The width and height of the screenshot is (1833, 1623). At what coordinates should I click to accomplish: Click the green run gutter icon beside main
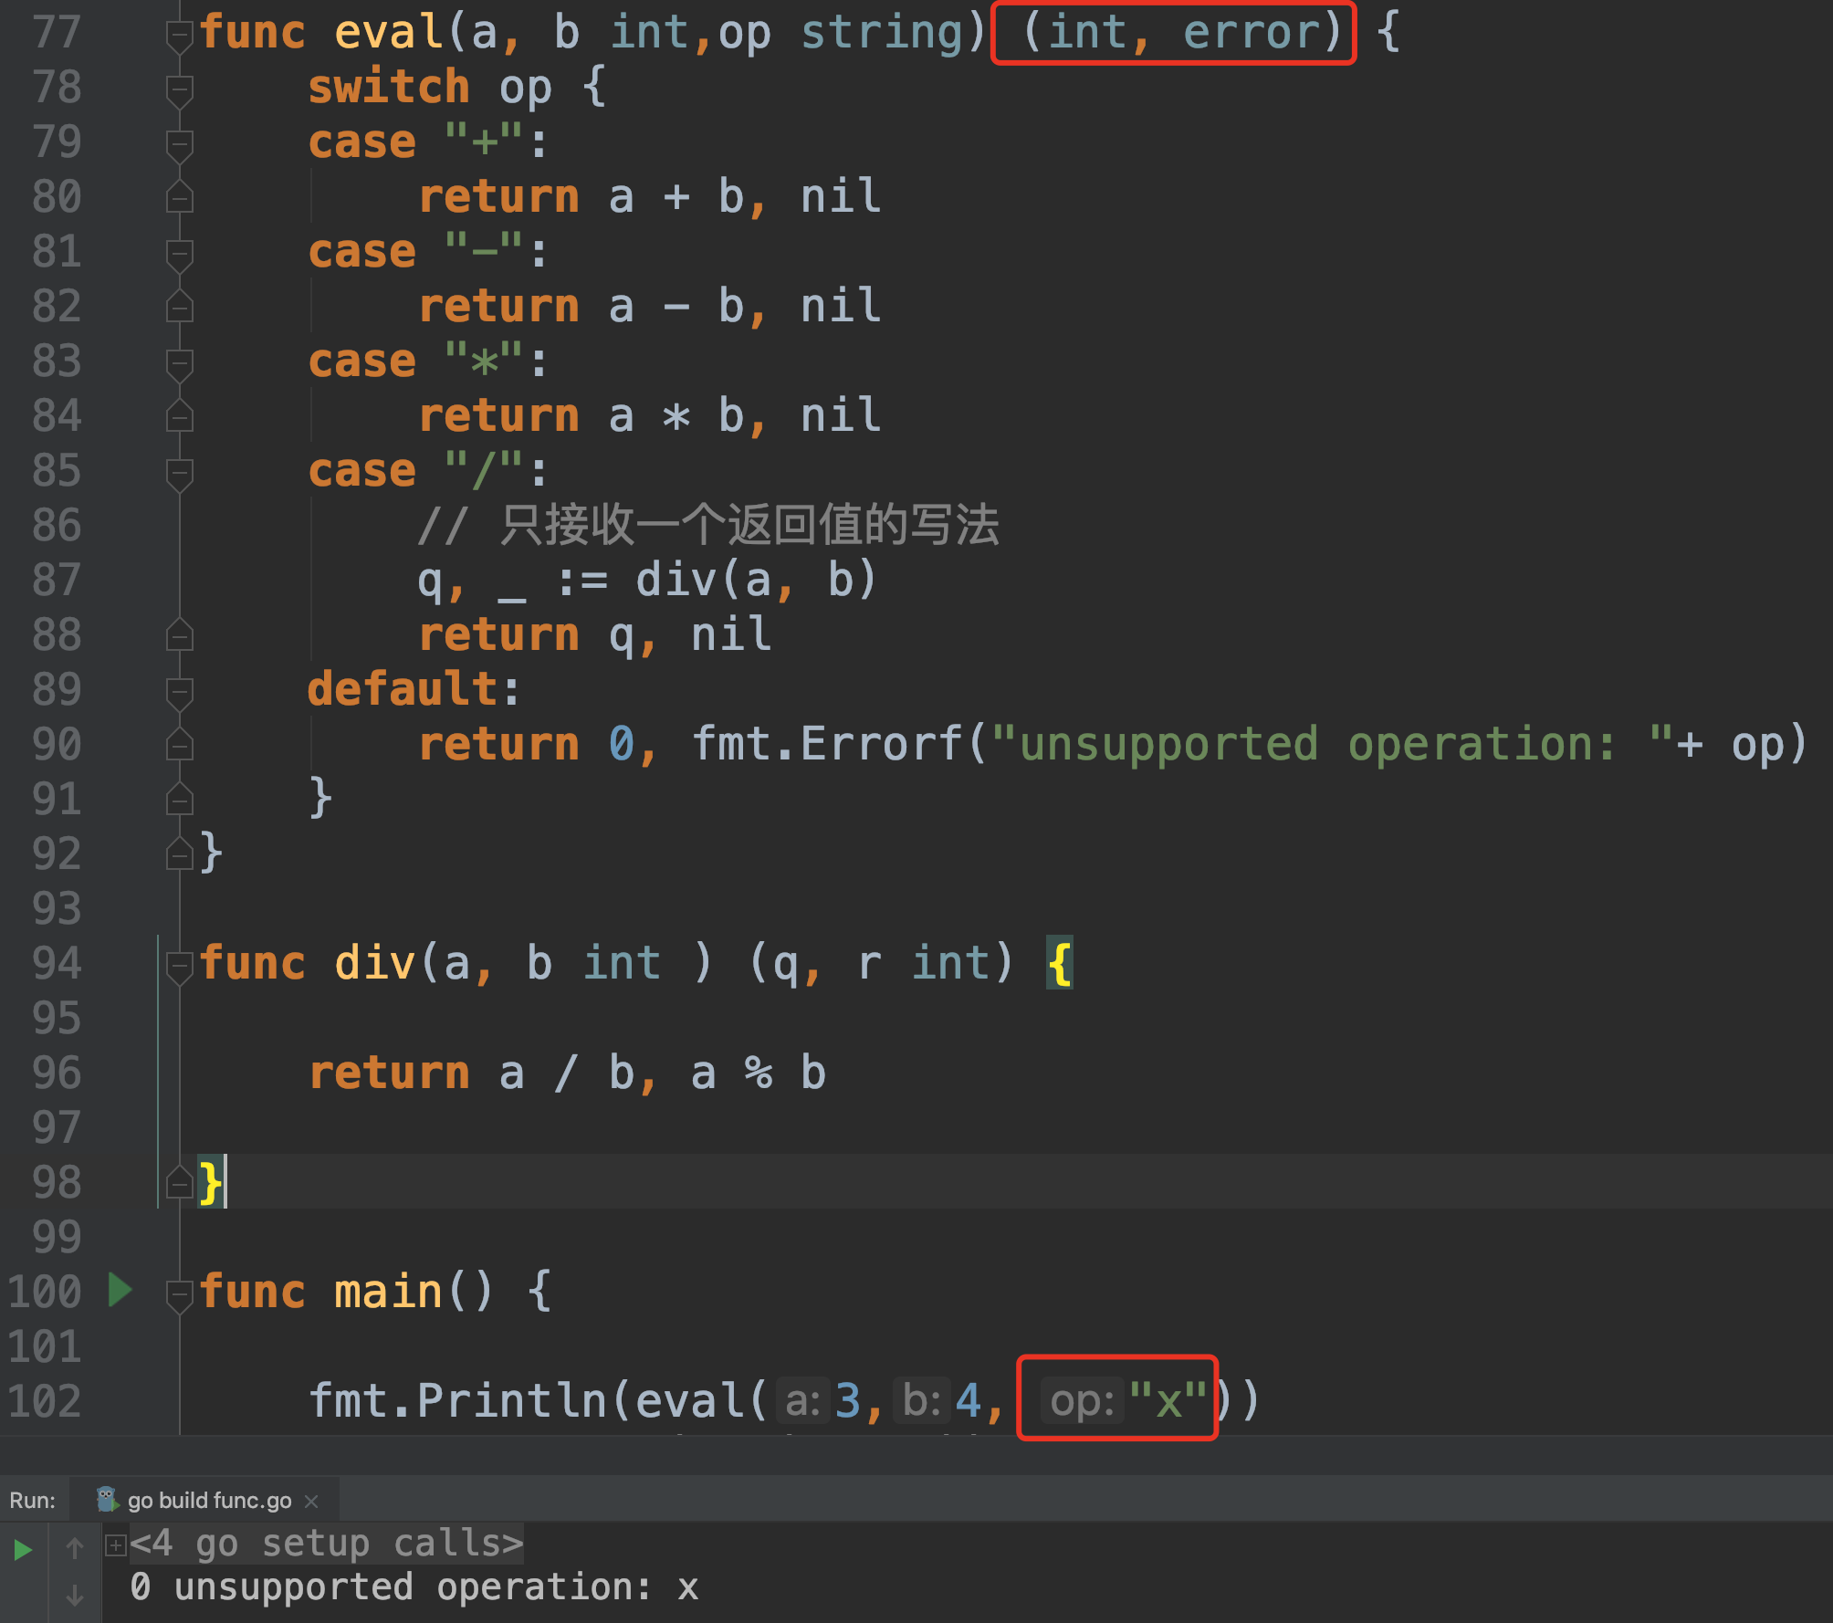[x=120, y=1290]
